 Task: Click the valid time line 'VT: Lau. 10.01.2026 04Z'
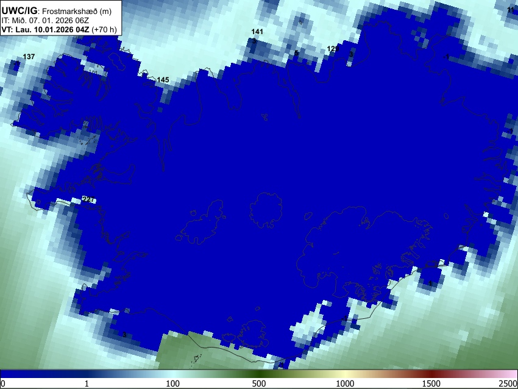tap(45, 29)
